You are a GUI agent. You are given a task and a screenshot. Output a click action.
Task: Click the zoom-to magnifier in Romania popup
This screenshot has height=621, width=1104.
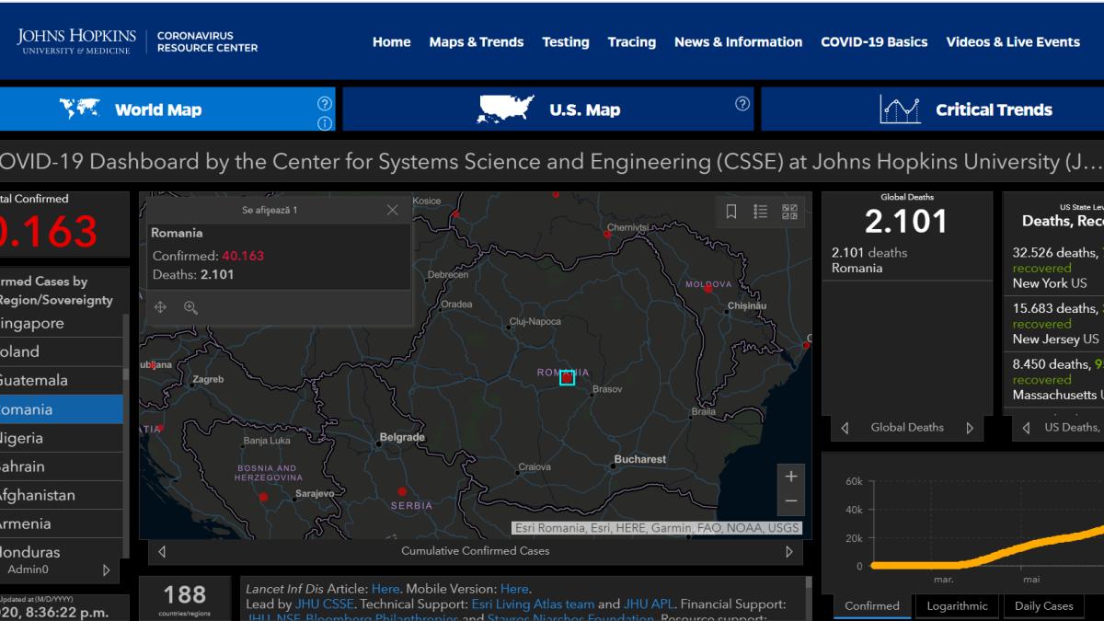[190, 308]
